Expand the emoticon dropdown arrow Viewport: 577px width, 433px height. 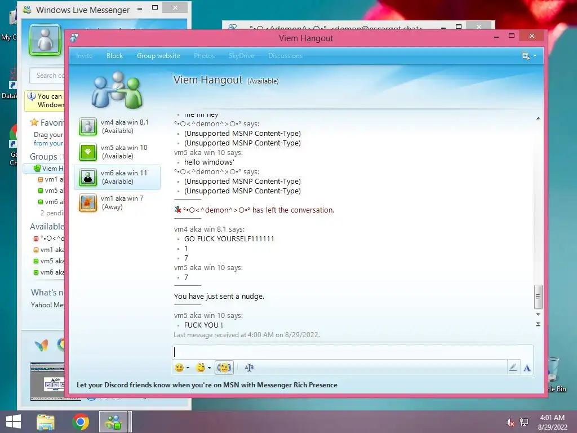(188, 368)
